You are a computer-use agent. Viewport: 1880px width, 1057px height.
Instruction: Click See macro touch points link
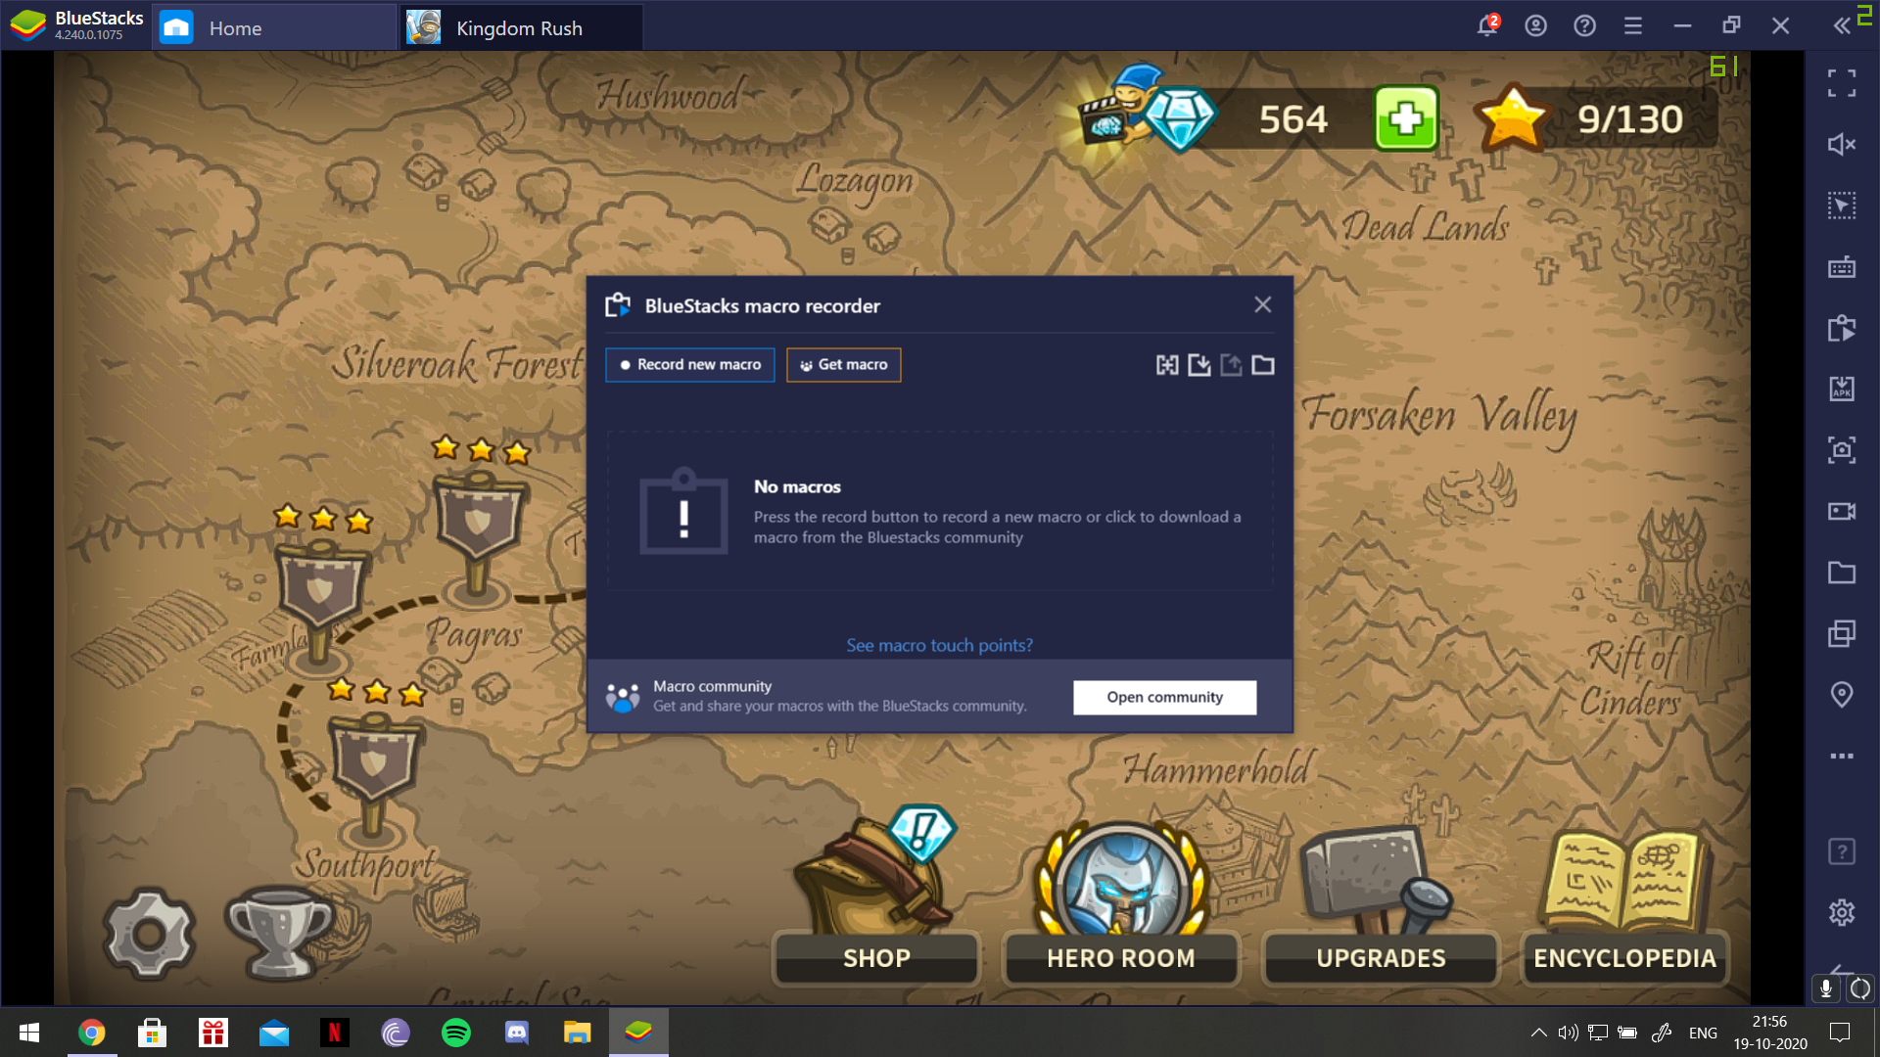pos(939,644)
